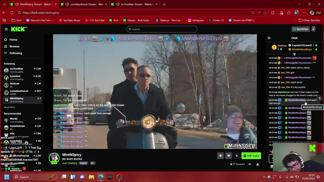324x182 pixels.
Task: Open recommended channel Murda
Action: [x=22, y=120]
